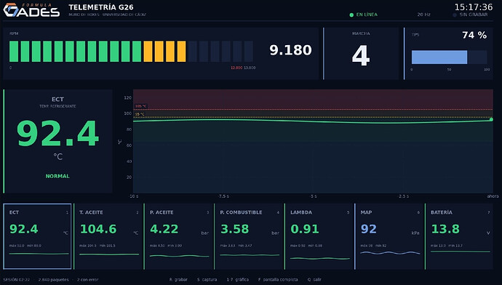
Task: Click the yellow '95 °C' threshold label
Action: 140,114
